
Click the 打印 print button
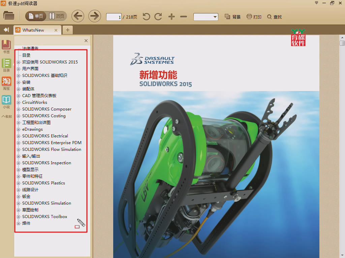tap(254, 17)
